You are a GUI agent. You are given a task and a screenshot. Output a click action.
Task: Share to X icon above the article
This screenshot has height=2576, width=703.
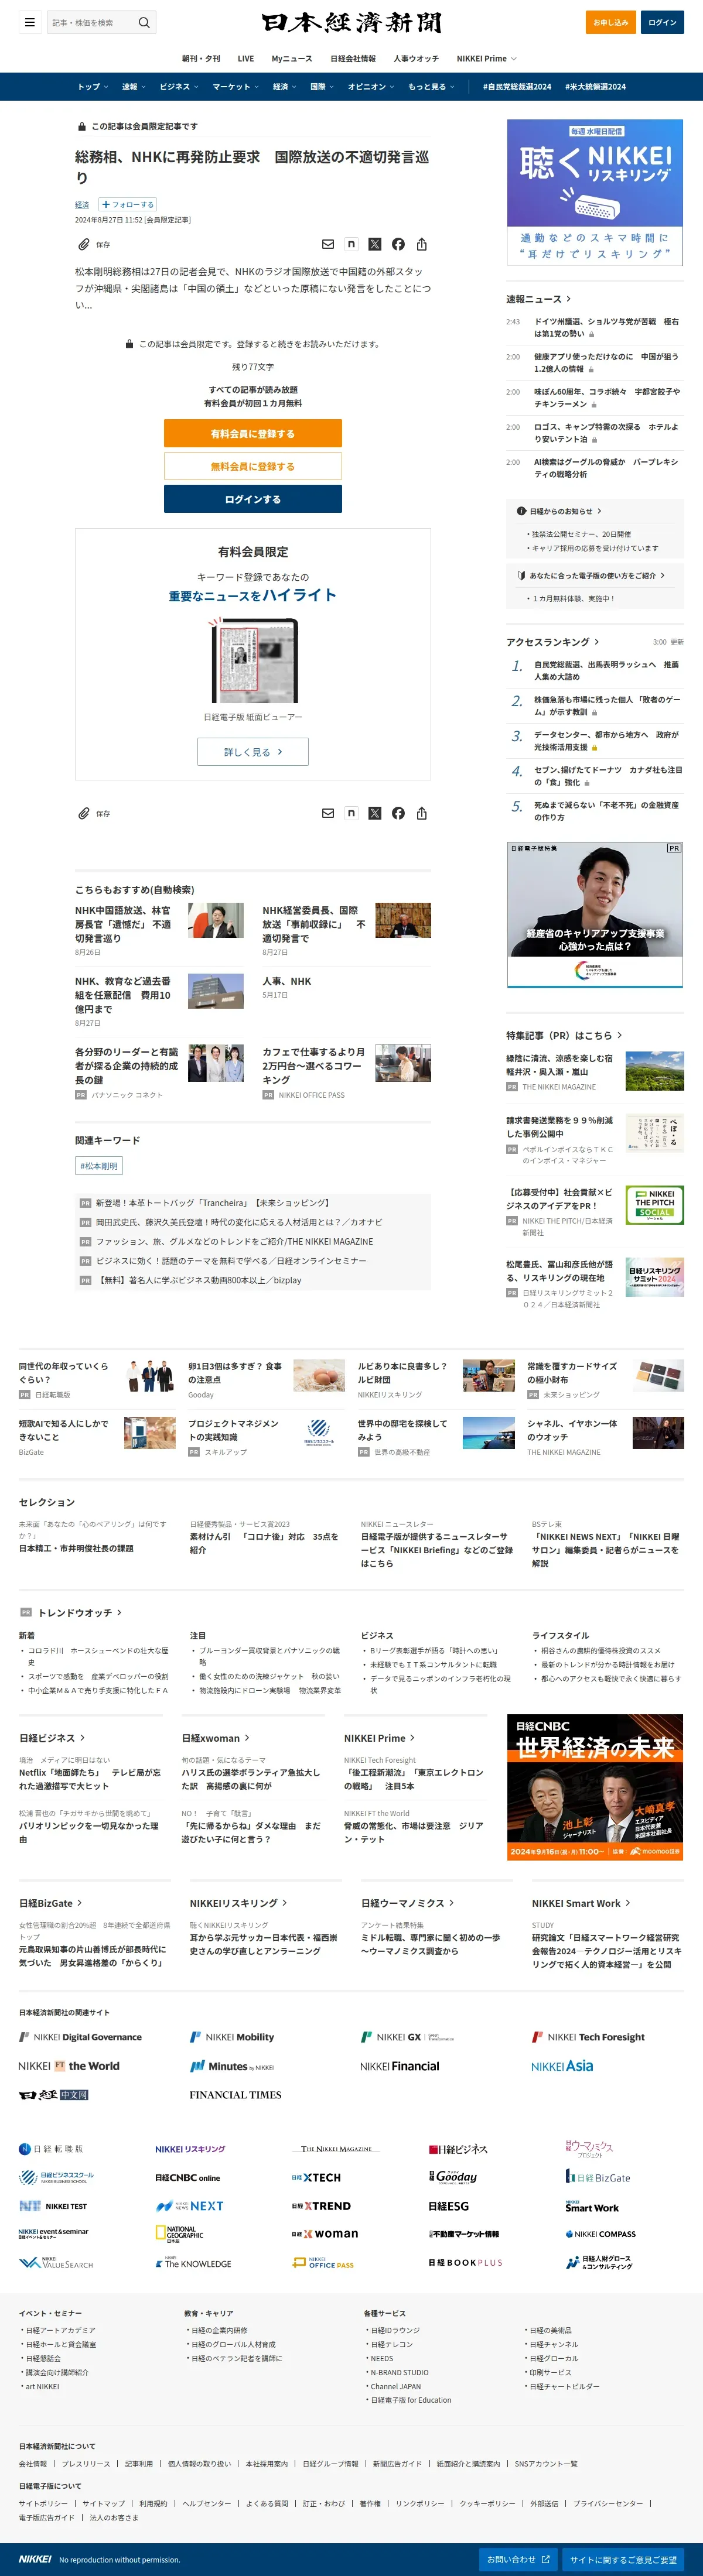pyautogui.click(x=375, y=244)
